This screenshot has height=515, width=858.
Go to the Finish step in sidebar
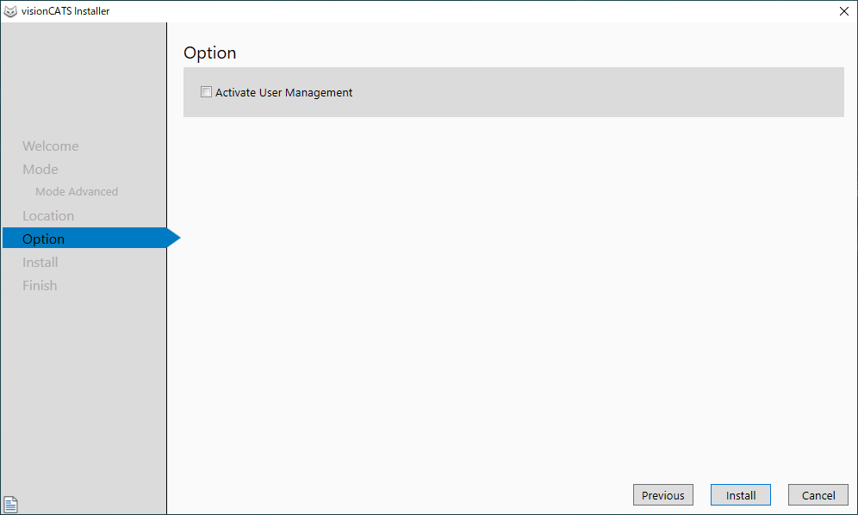[40, 286]
